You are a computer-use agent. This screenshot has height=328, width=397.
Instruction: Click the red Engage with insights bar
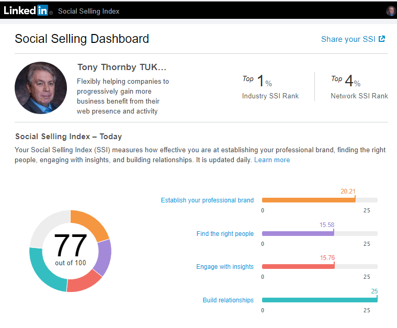coord(298,266)
